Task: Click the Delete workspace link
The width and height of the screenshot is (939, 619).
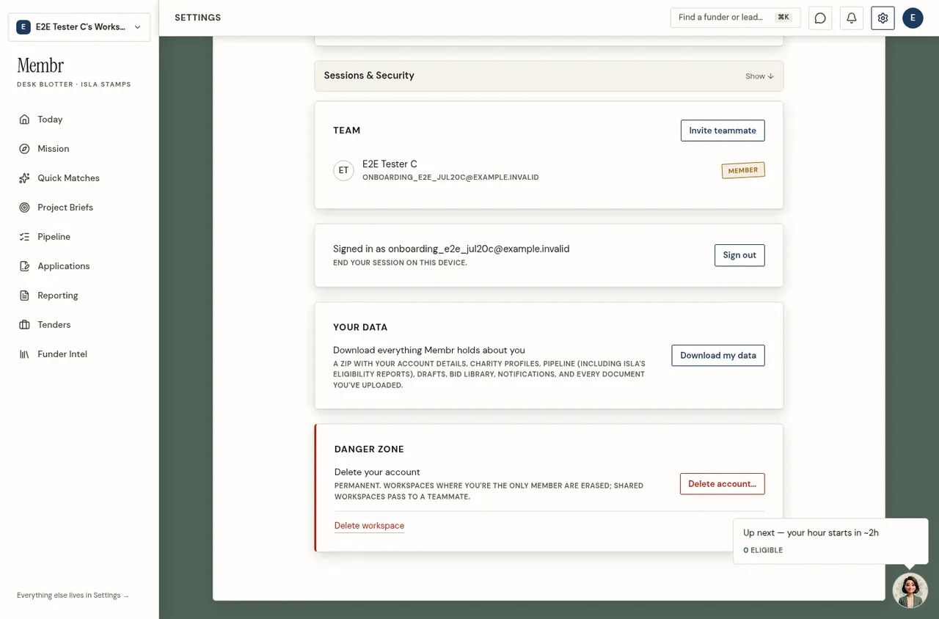Action: (x=369, y=526)
